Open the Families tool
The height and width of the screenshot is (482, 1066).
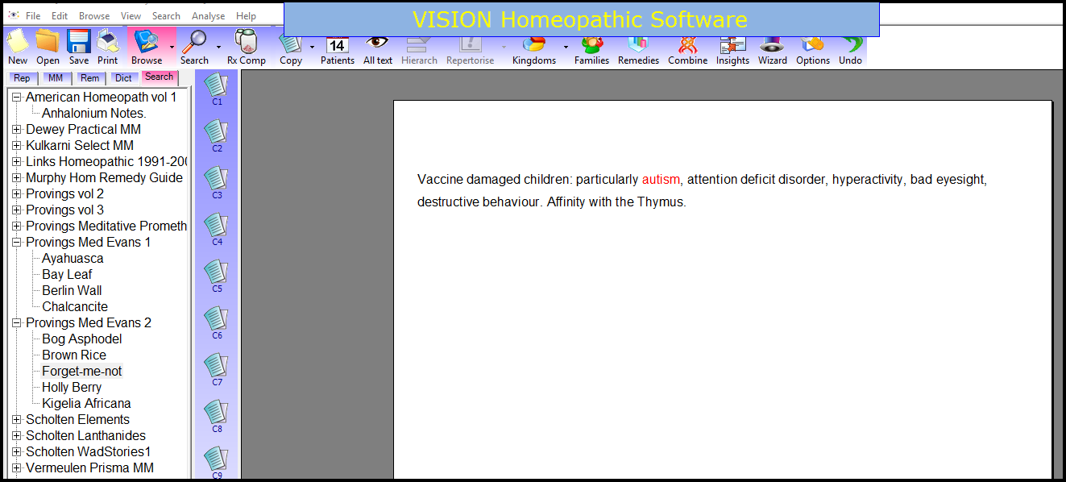(x=591, y=47)
